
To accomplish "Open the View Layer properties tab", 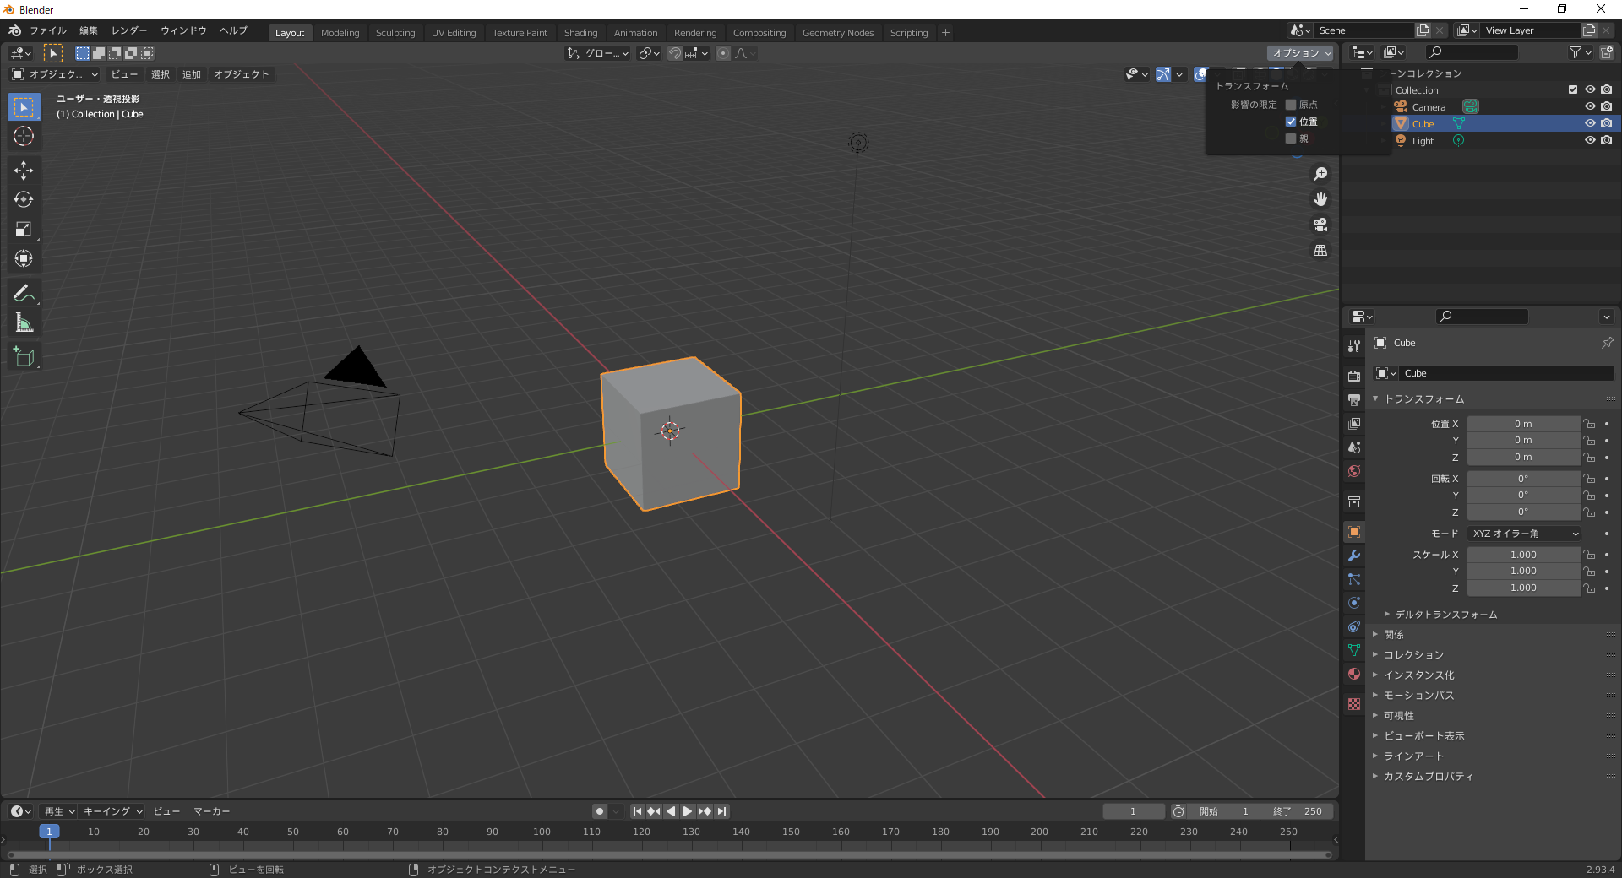I will click(x=1354, y=423).
